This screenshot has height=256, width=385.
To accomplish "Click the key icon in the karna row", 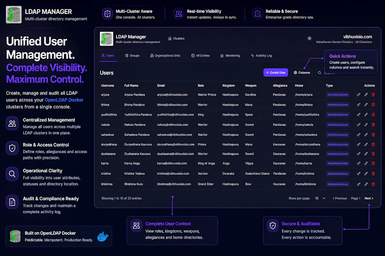I will click(359, 163).
